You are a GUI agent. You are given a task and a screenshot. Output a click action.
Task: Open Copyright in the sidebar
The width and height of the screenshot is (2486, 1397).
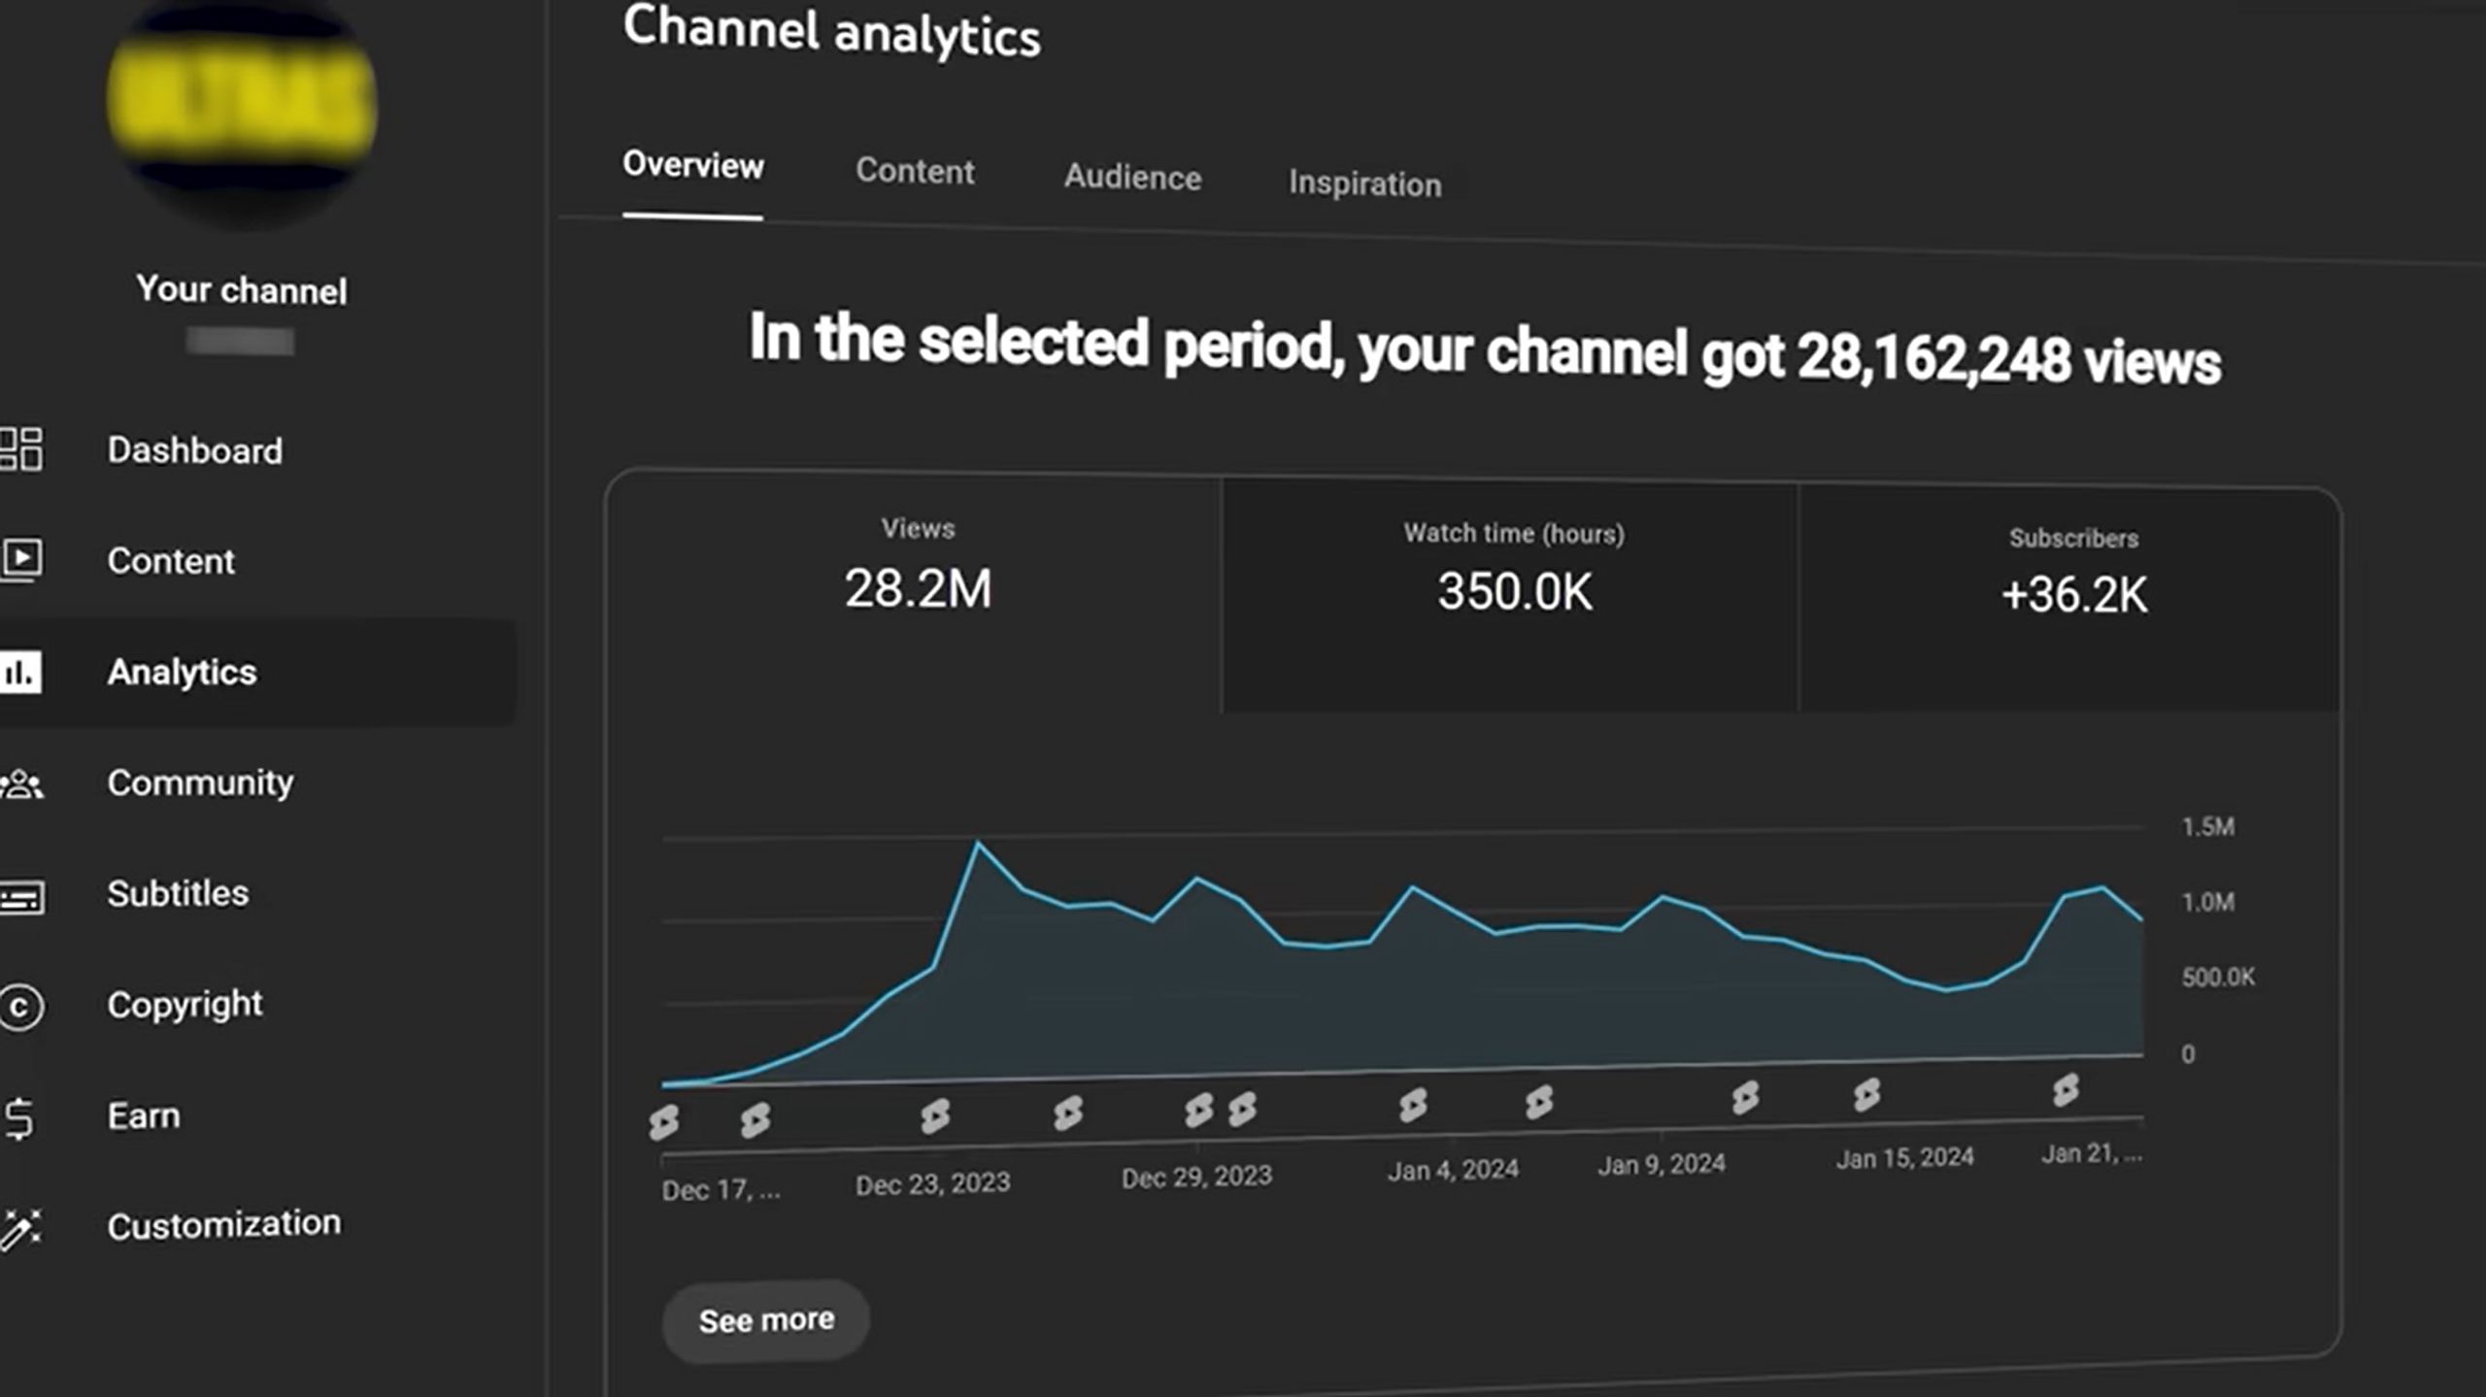click(x=185, y=1005)
